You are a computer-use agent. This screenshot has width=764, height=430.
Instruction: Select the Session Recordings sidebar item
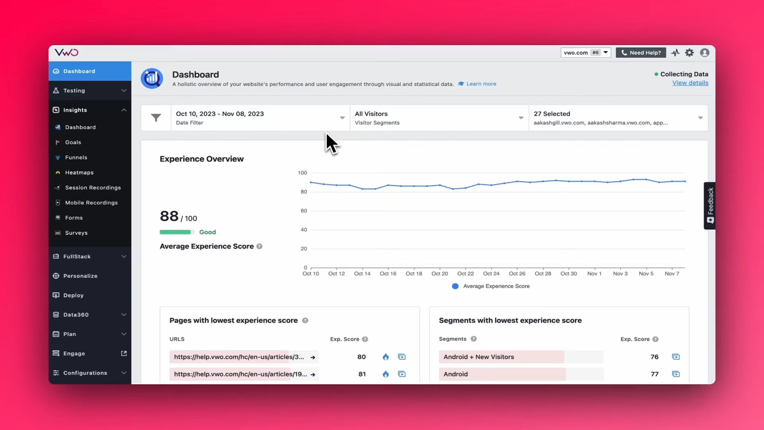click(93, 188)
